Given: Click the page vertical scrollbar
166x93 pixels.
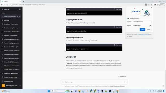Looking at the screenshot, I should coord(165,79).
